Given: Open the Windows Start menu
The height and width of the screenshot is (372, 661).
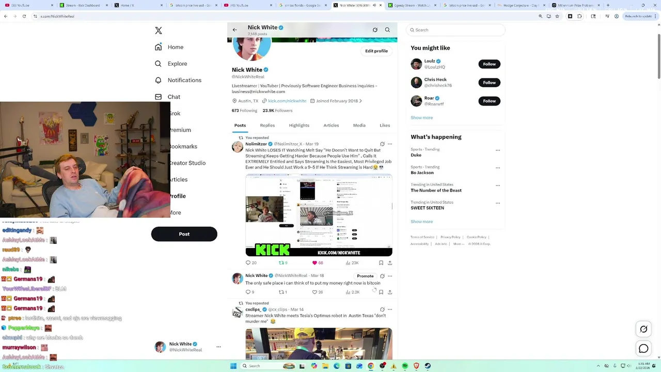Looking at the screenshot, I should tap(233, 366).
